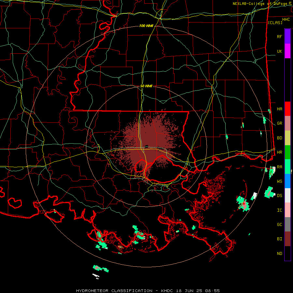This screenshot has width=293, height=293.
Task: Click the HR legend label
Action: click(x=279, y=152)
